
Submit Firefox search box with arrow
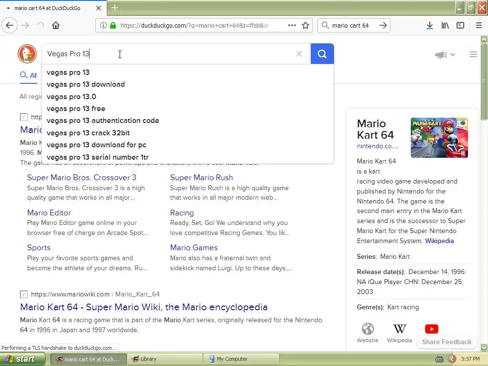383,25
